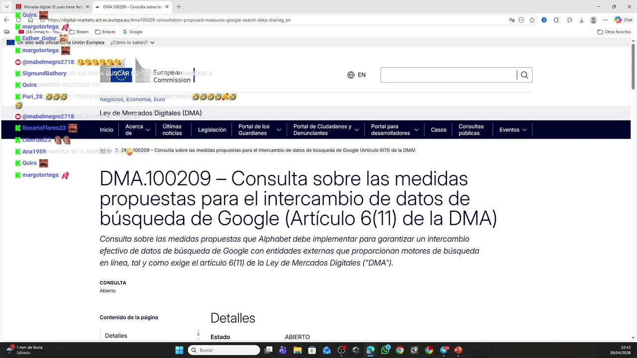This screenshot has width=637, height=358.
Task: Click the Detalles section heading
Action: pyautogui.click(x=233, y=318)
